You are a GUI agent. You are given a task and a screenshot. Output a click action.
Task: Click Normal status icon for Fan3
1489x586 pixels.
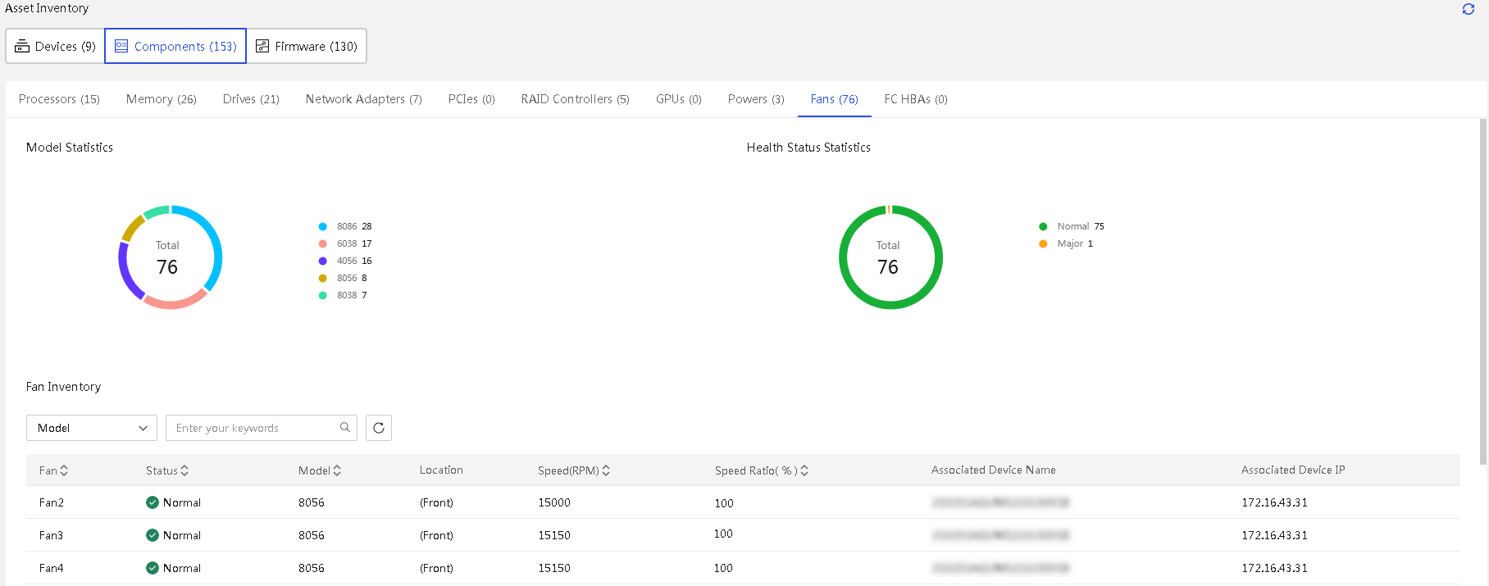tap(153, 535)
